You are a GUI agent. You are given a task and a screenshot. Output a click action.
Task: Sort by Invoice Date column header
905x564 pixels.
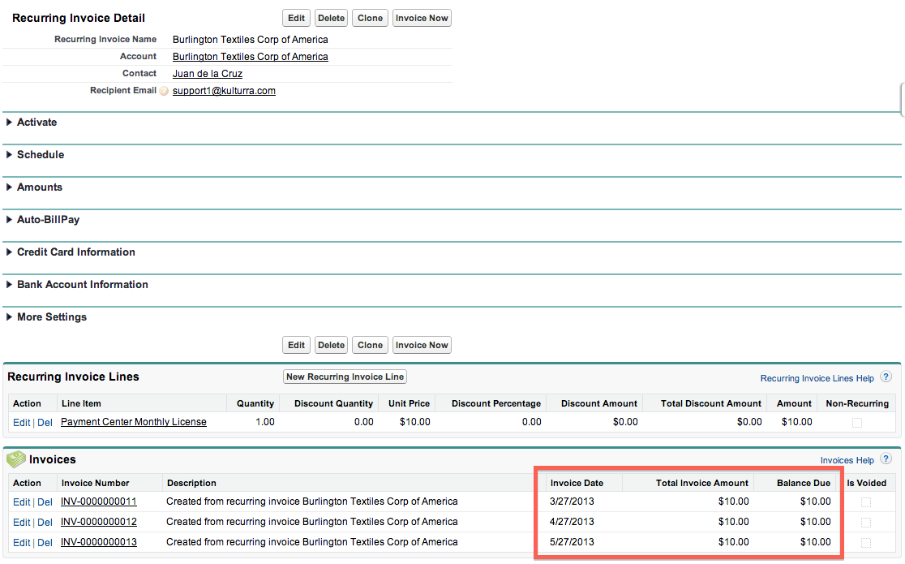(x=577, y=483)
